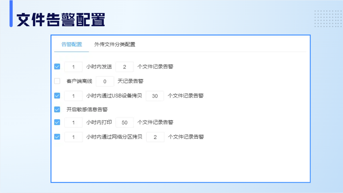This screenshot has height=193, width=343.
Task: Click the hours field before 小时内打印
Action: [73, 123]
